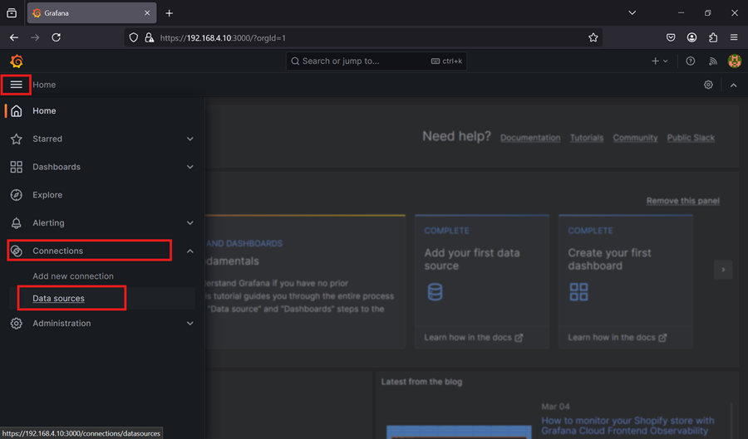
Task: Open the news feed RSS icon
Action: coord(713,61)
